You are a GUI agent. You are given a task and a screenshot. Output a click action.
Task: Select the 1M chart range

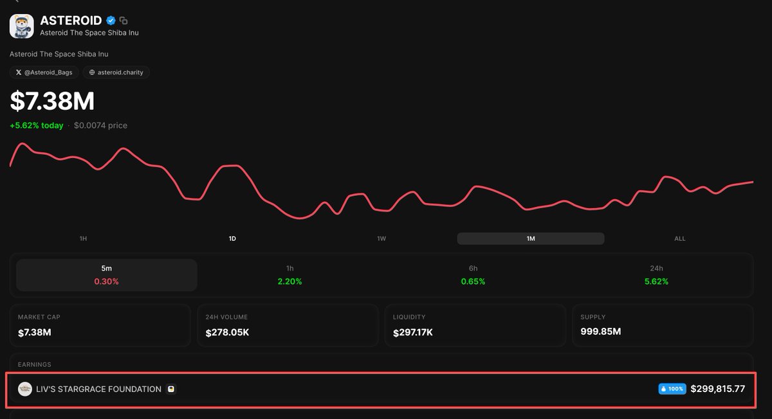click(x=531, y=238)
